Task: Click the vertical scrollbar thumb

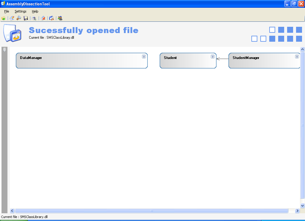Action: tap(302, 125)
